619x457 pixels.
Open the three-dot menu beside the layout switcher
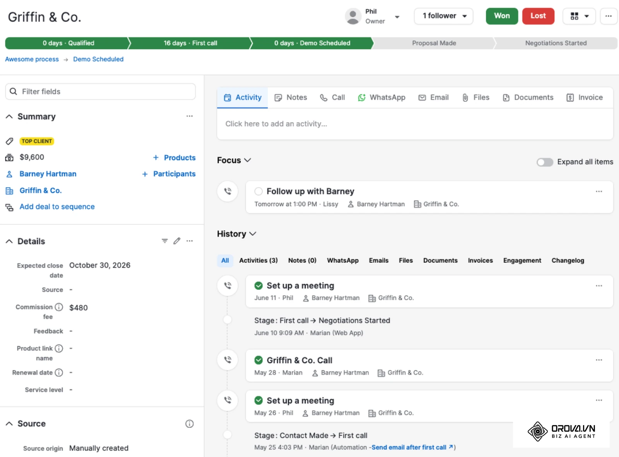pyautogui.click(x=608, y=16)
